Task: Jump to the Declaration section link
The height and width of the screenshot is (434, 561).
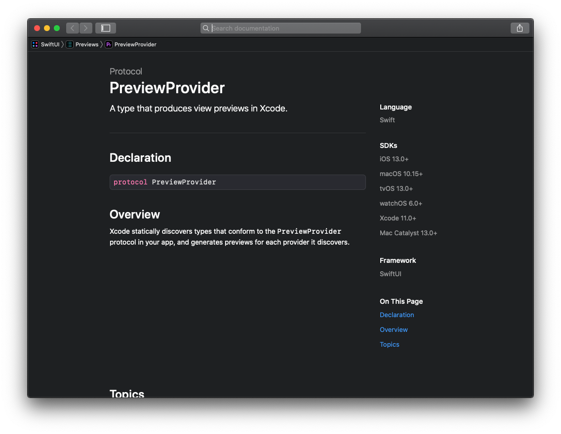Action: click(x=397, y=315)
